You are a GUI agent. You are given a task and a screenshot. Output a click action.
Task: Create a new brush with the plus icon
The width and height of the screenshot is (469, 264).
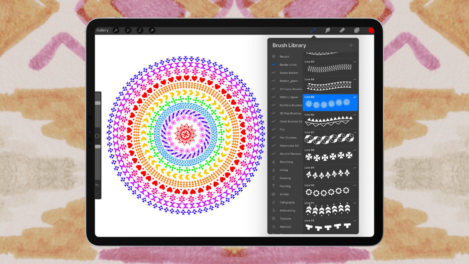(x=351, y=45)
